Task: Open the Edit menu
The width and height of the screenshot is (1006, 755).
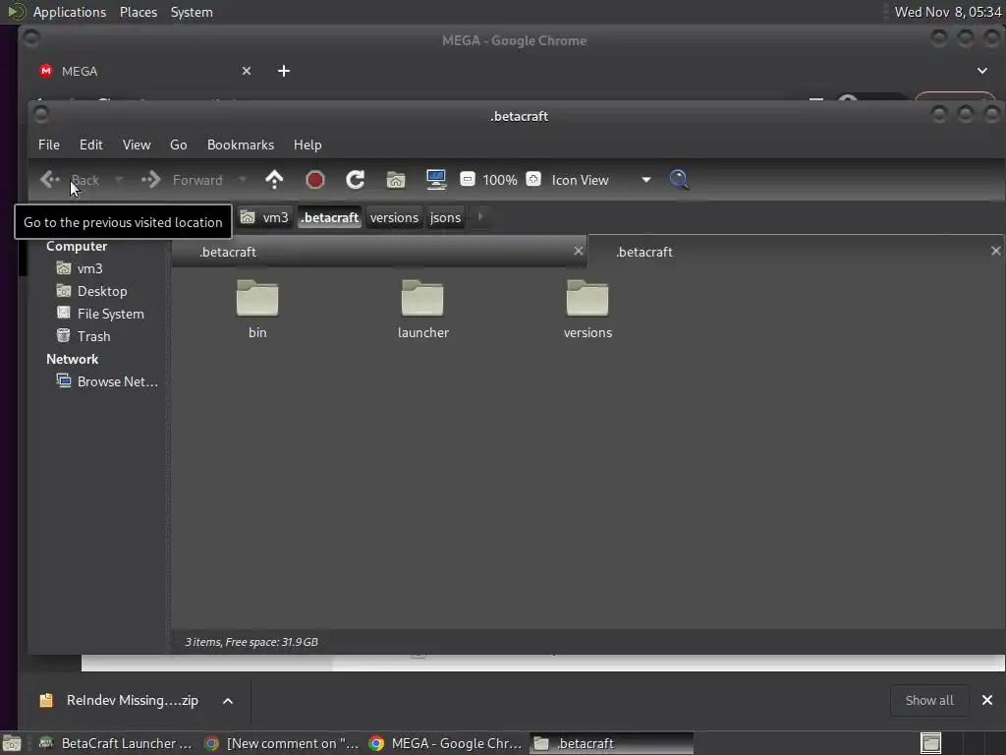Action: [x=91, y=145]
